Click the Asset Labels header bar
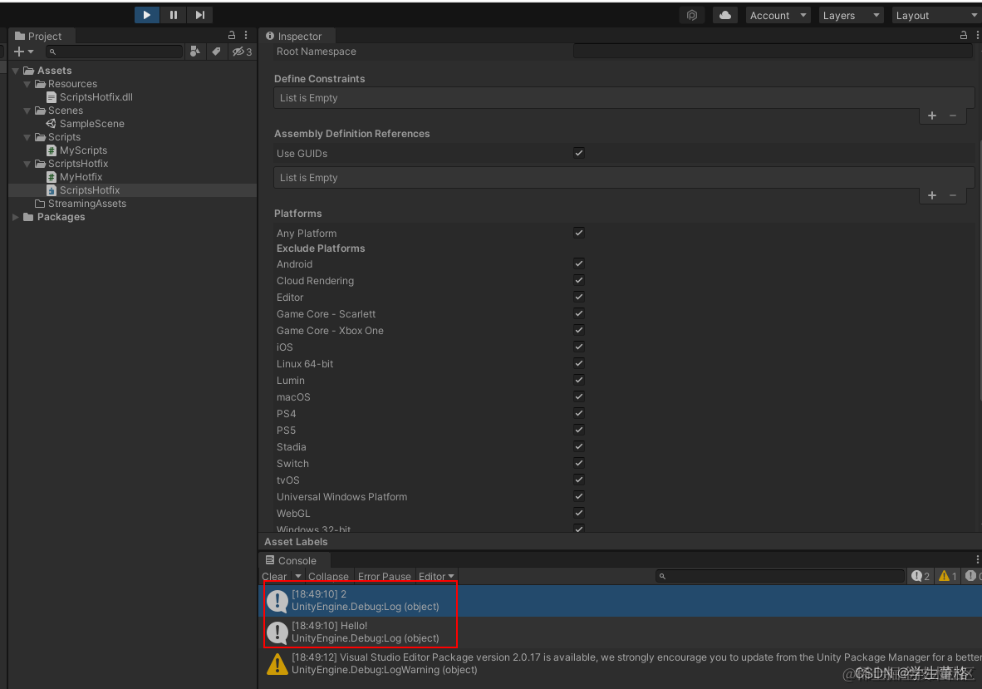This screenshot has width=982, height=689. (x=620, y=542)
